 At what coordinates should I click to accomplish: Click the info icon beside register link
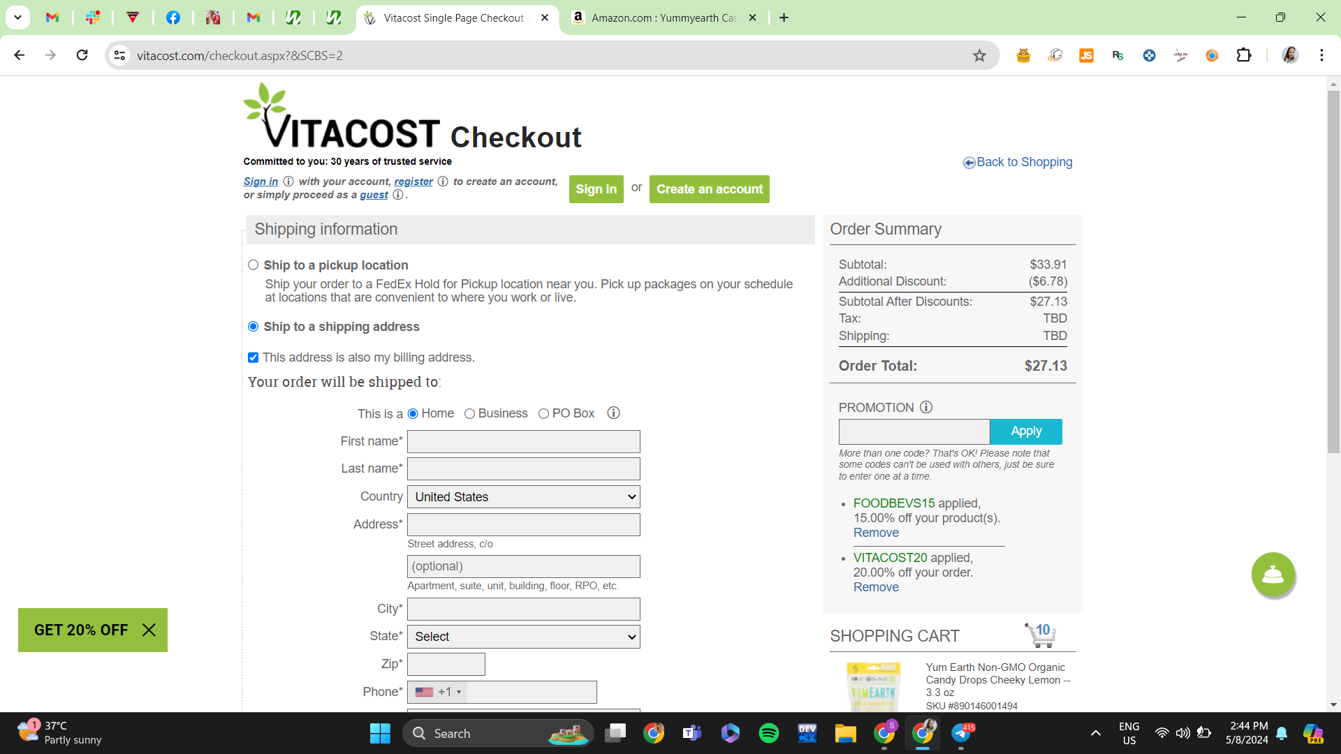coord(443,182)
